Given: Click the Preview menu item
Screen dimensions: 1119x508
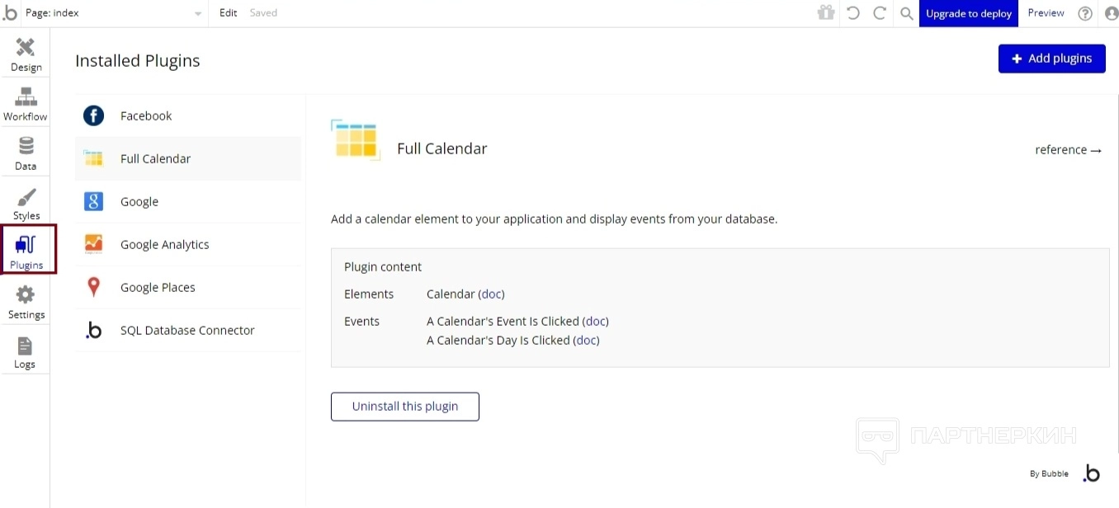Looking at the screenshot, I should [1046, 13].
